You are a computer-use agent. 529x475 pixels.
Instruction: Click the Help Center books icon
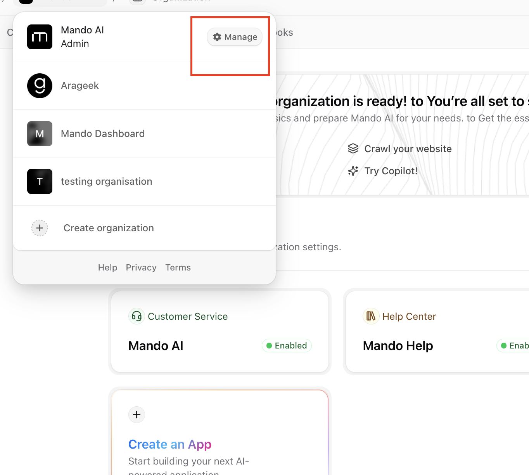(x=371, y=316)
